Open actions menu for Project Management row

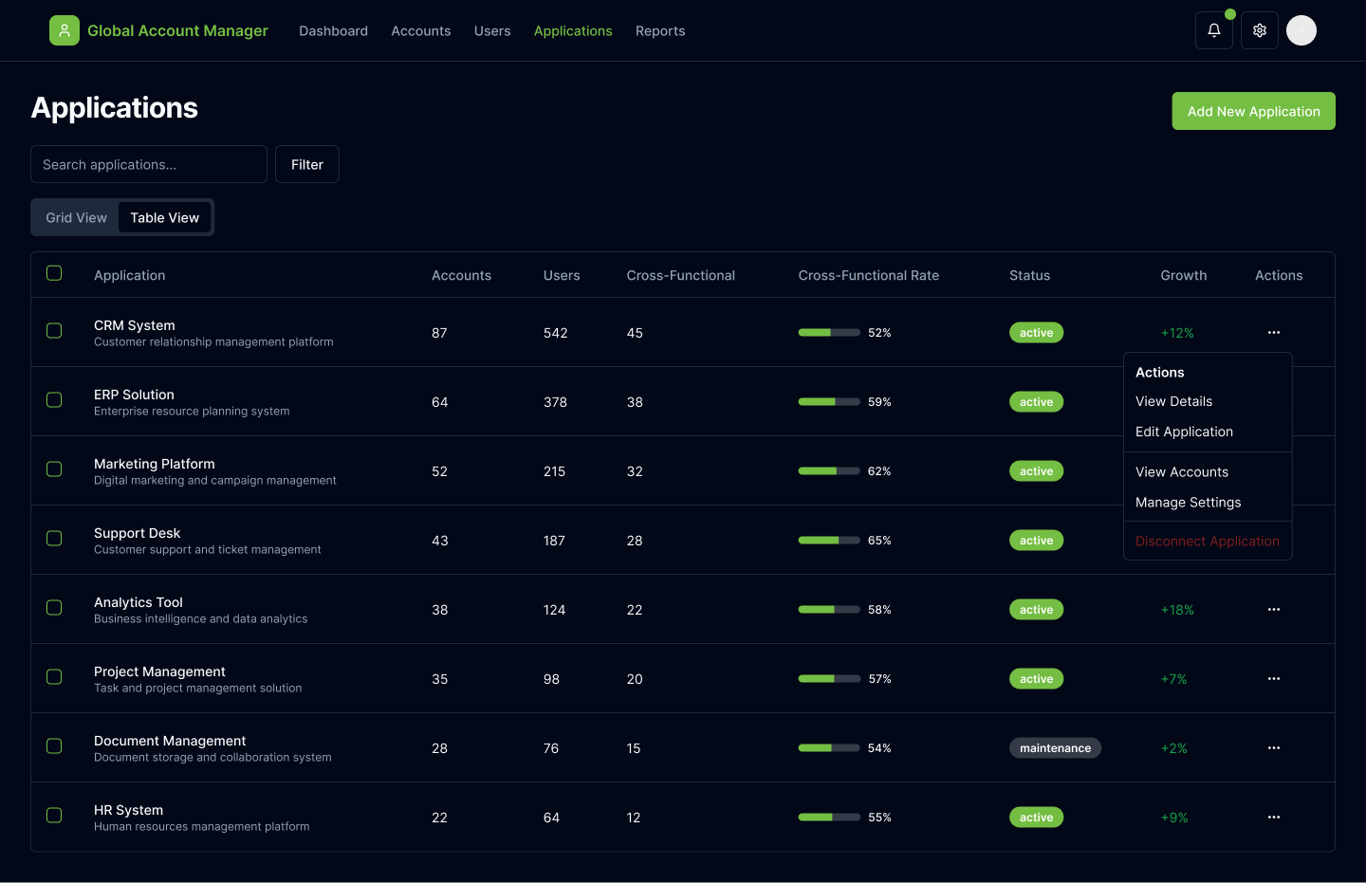click(x=1274, y=679)
